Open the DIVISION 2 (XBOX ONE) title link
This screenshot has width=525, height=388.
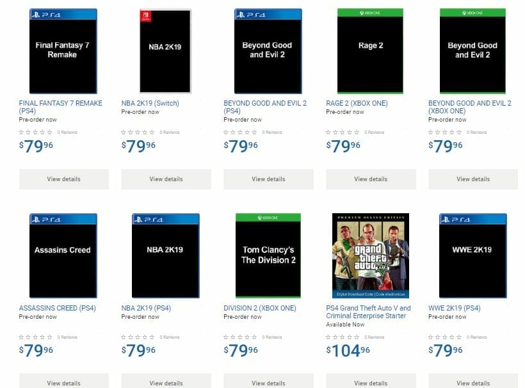tap(260, 308)
